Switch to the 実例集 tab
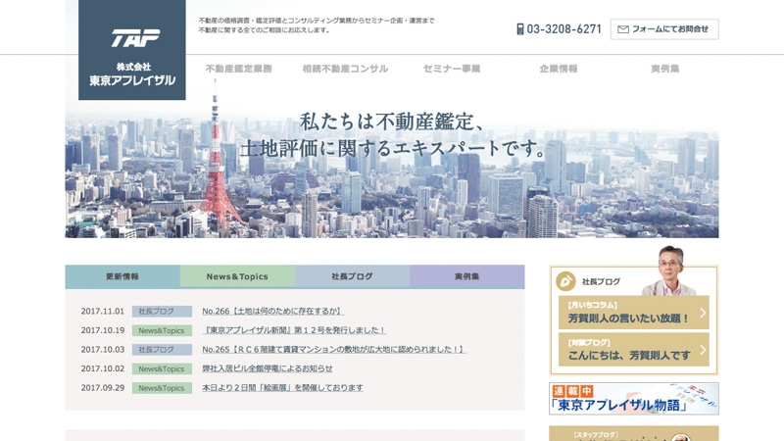This screenshot has height=441, width=784. pos(467,276)
